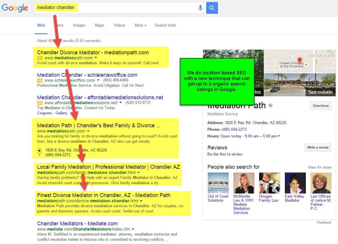
Task: Click the yellow Ad badge on affordablemediationsolutions.net listing
Action: 40,103
